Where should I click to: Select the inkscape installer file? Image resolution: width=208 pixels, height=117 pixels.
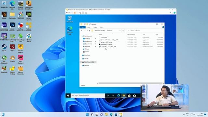click(x=107, y=44)
